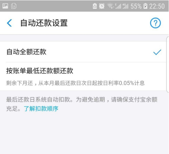Tap the 22:50 clock in status bar

[157, 6]
